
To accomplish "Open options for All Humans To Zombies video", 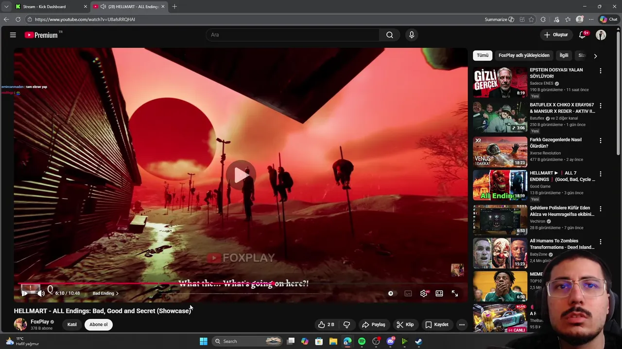I will click(601, 242).
